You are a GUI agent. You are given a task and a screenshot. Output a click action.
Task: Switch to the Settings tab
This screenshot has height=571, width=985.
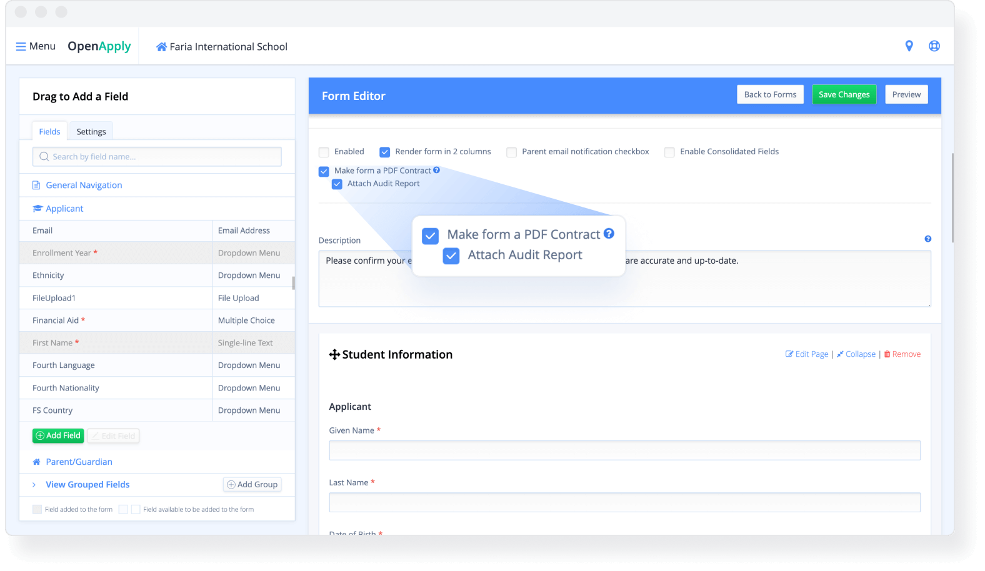[91, 132]
